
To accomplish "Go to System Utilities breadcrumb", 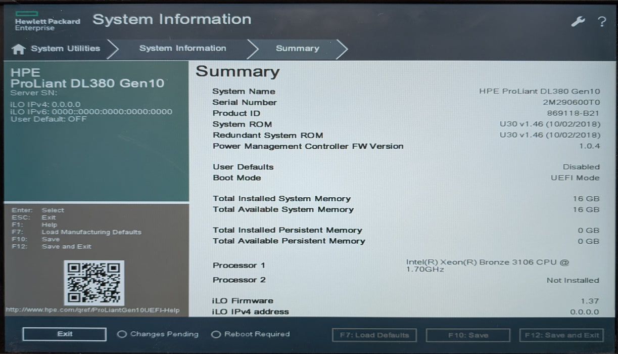I will click(66, 49).
